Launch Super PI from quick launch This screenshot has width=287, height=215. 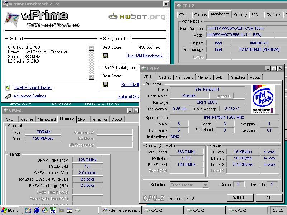(x=53, y=210)
